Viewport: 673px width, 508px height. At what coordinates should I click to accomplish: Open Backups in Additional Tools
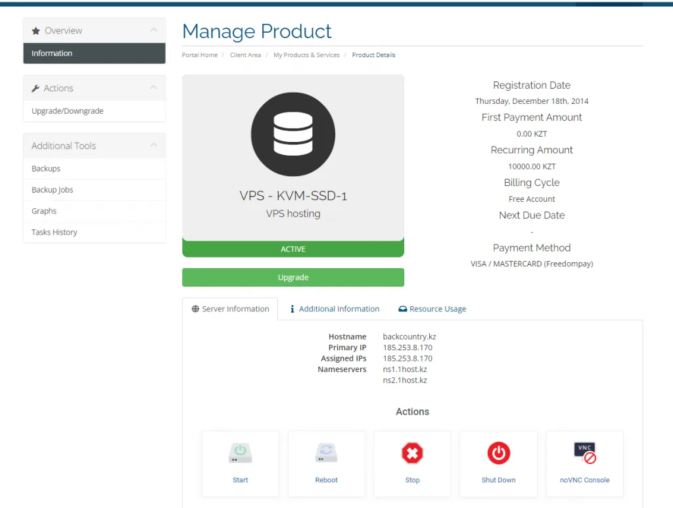(x=95, y=169)
